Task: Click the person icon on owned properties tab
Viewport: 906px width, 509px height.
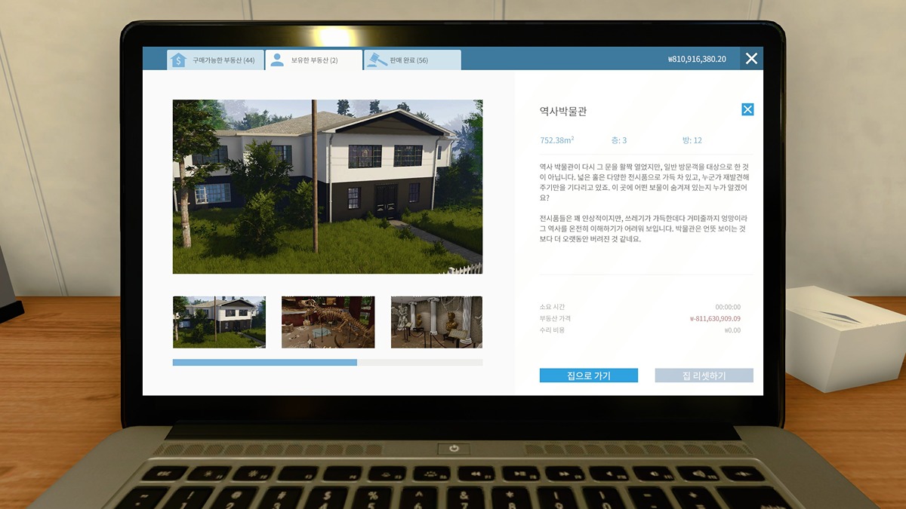Action: coord(277,60)
